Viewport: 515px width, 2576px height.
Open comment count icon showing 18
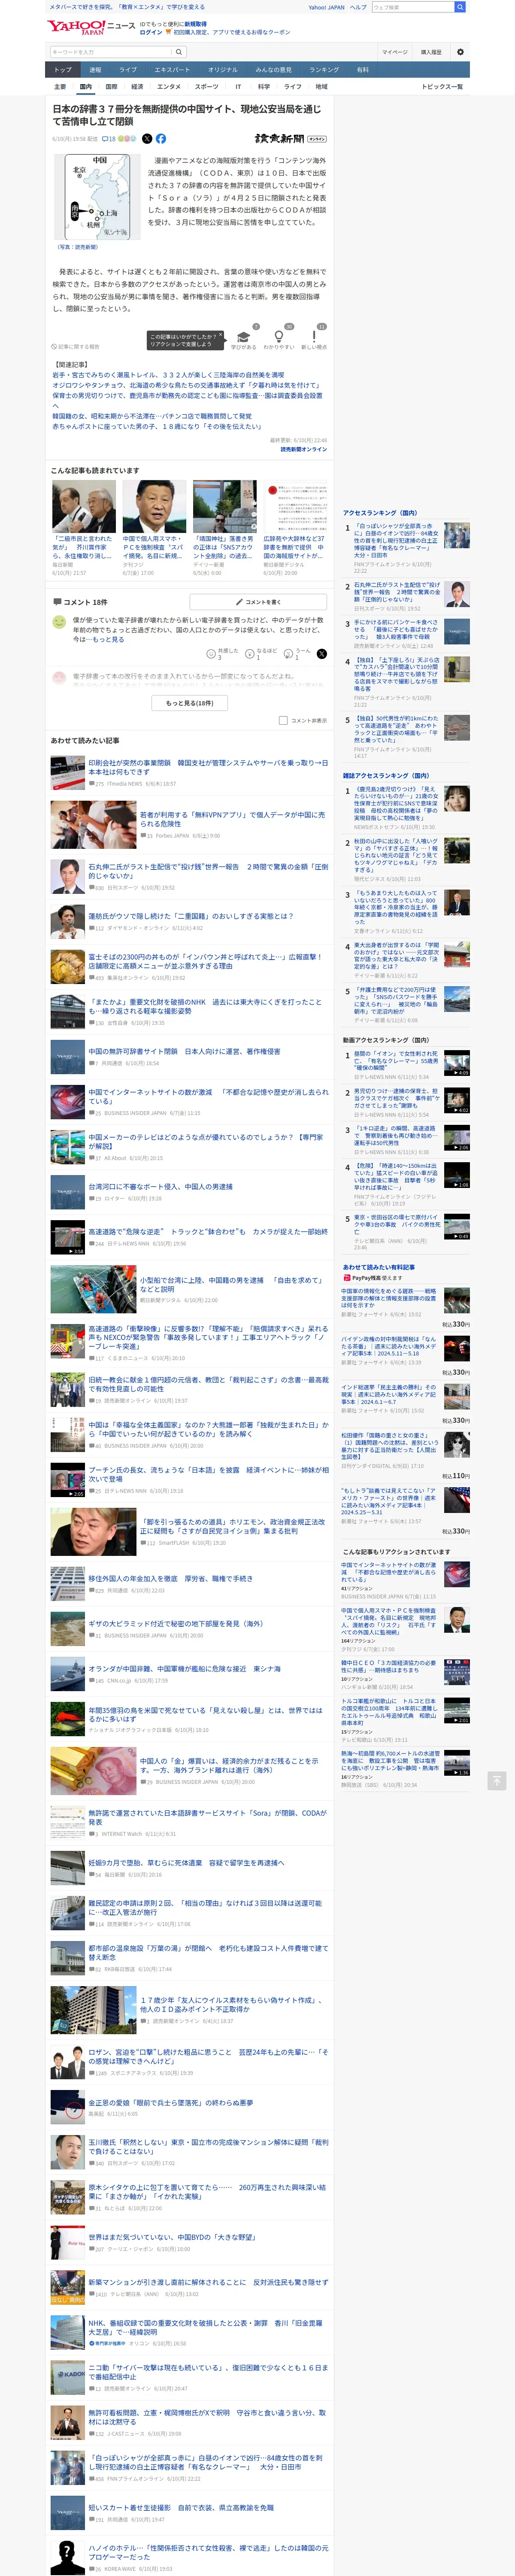110,139
